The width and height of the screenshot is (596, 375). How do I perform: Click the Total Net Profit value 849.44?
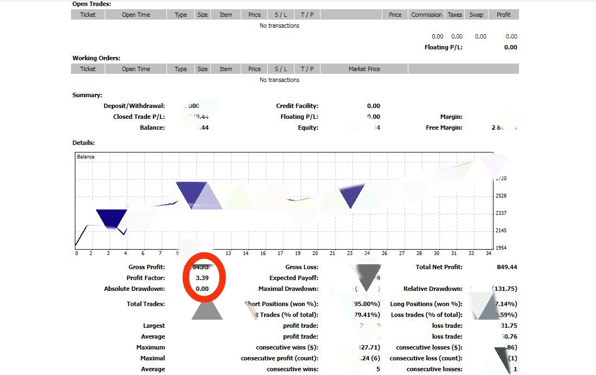pos(507,267)
